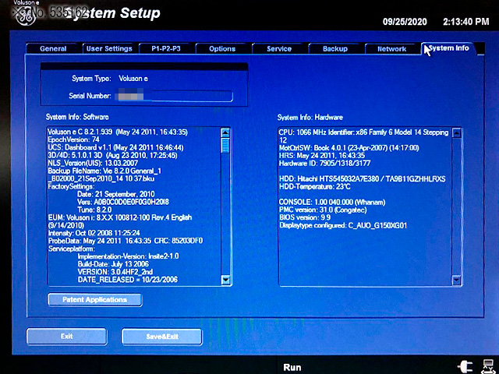Click the Serial Number field

175,96
